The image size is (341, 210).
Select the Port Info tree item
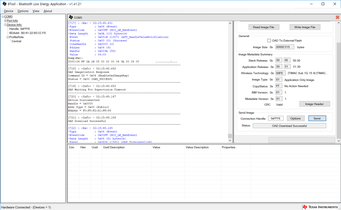[12, 21]
